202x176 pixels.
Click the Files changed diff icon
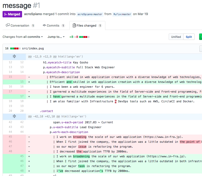tap(74, 26)
